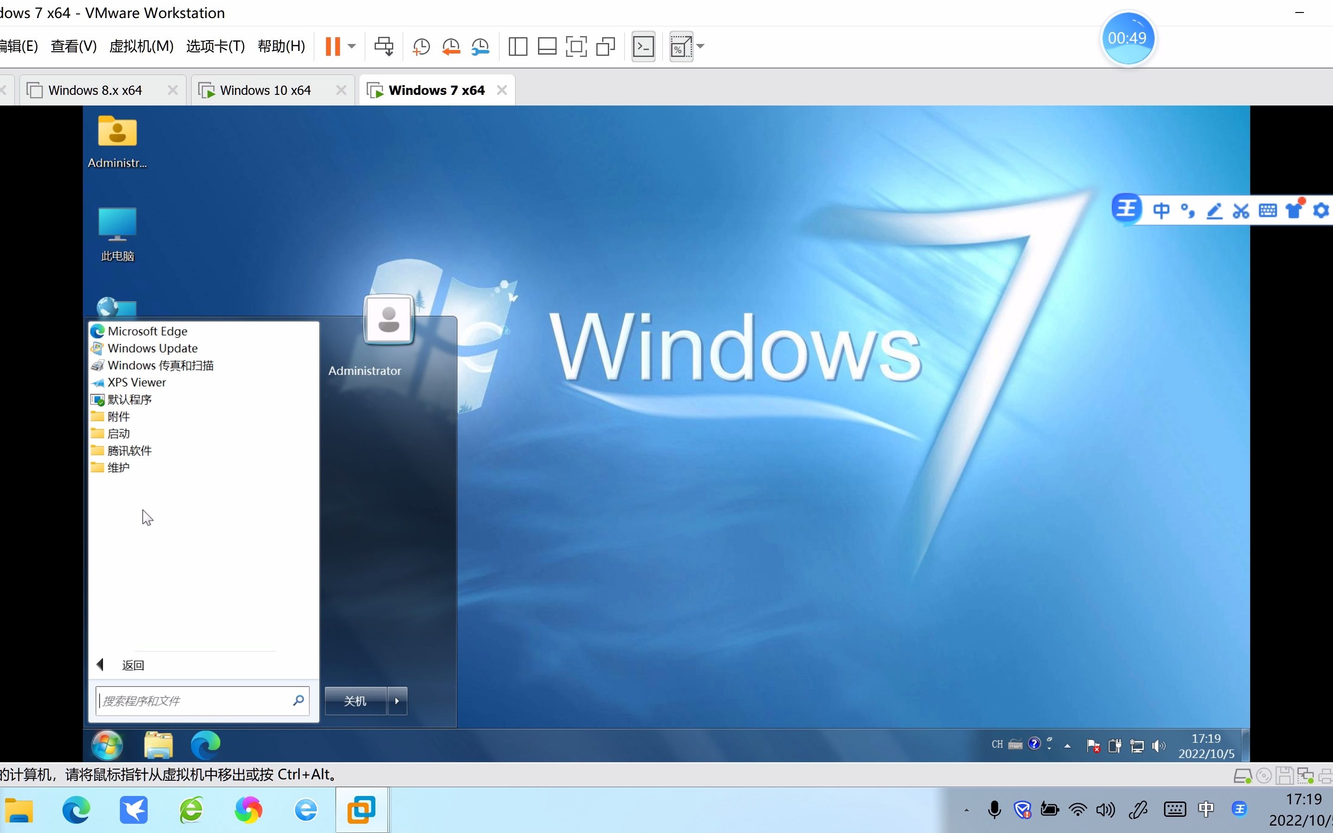This screenshot has width=1333, height=833.
Task: Enter Unity mode
Action: tap(606, 46)
